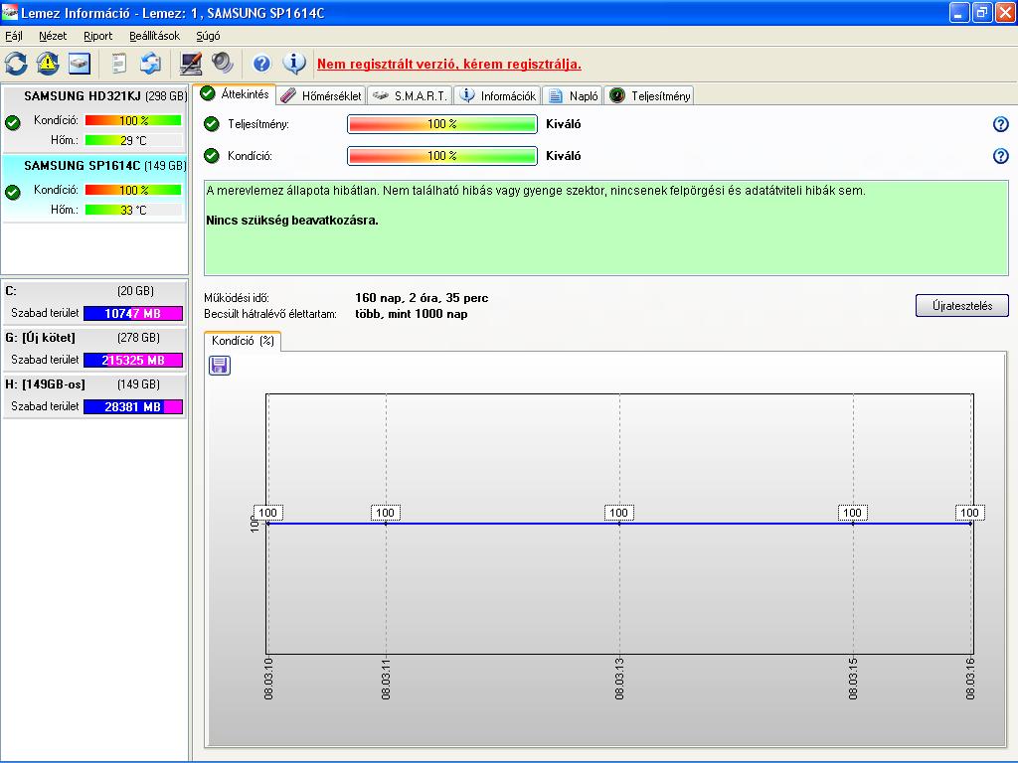Click '160 nap, 2 óra, 35 perc' value
1018x763 pixels.
coord(422,298)
